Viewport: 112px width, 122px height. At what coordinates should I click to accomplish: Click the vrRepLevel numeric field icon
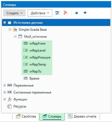pyautogui.click(x=26, y=50)
